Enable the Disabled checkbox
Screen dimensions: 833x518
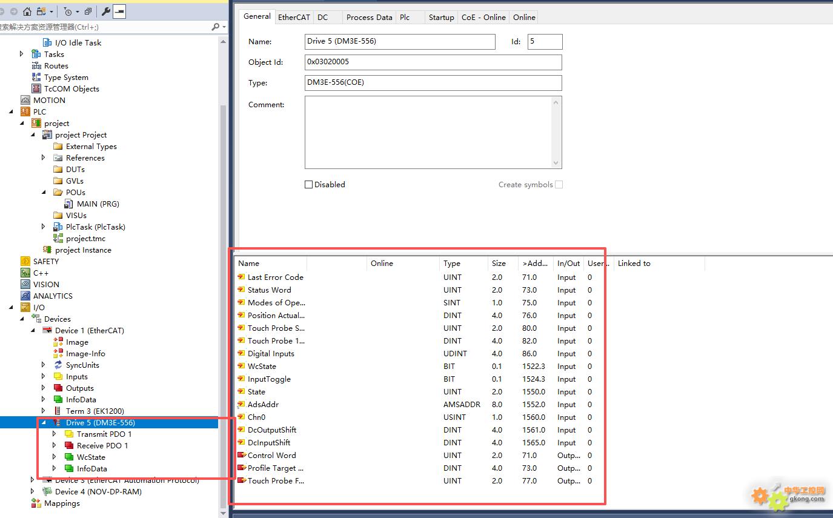click(308, 185)
